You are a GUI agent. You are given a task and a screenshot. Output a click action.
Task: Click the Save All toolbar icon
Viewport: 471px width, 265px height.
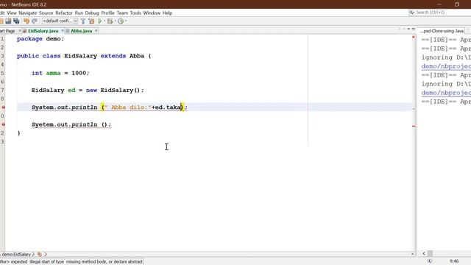tap(16, 21)
